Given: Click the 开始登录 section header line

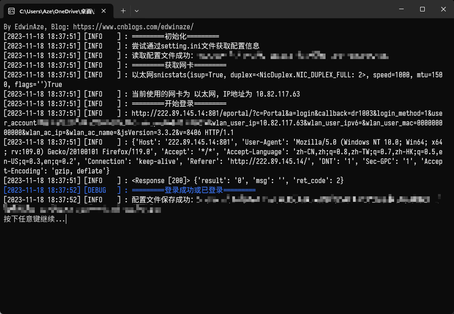Looking at the screenshot, I should (x=175, y=103).
